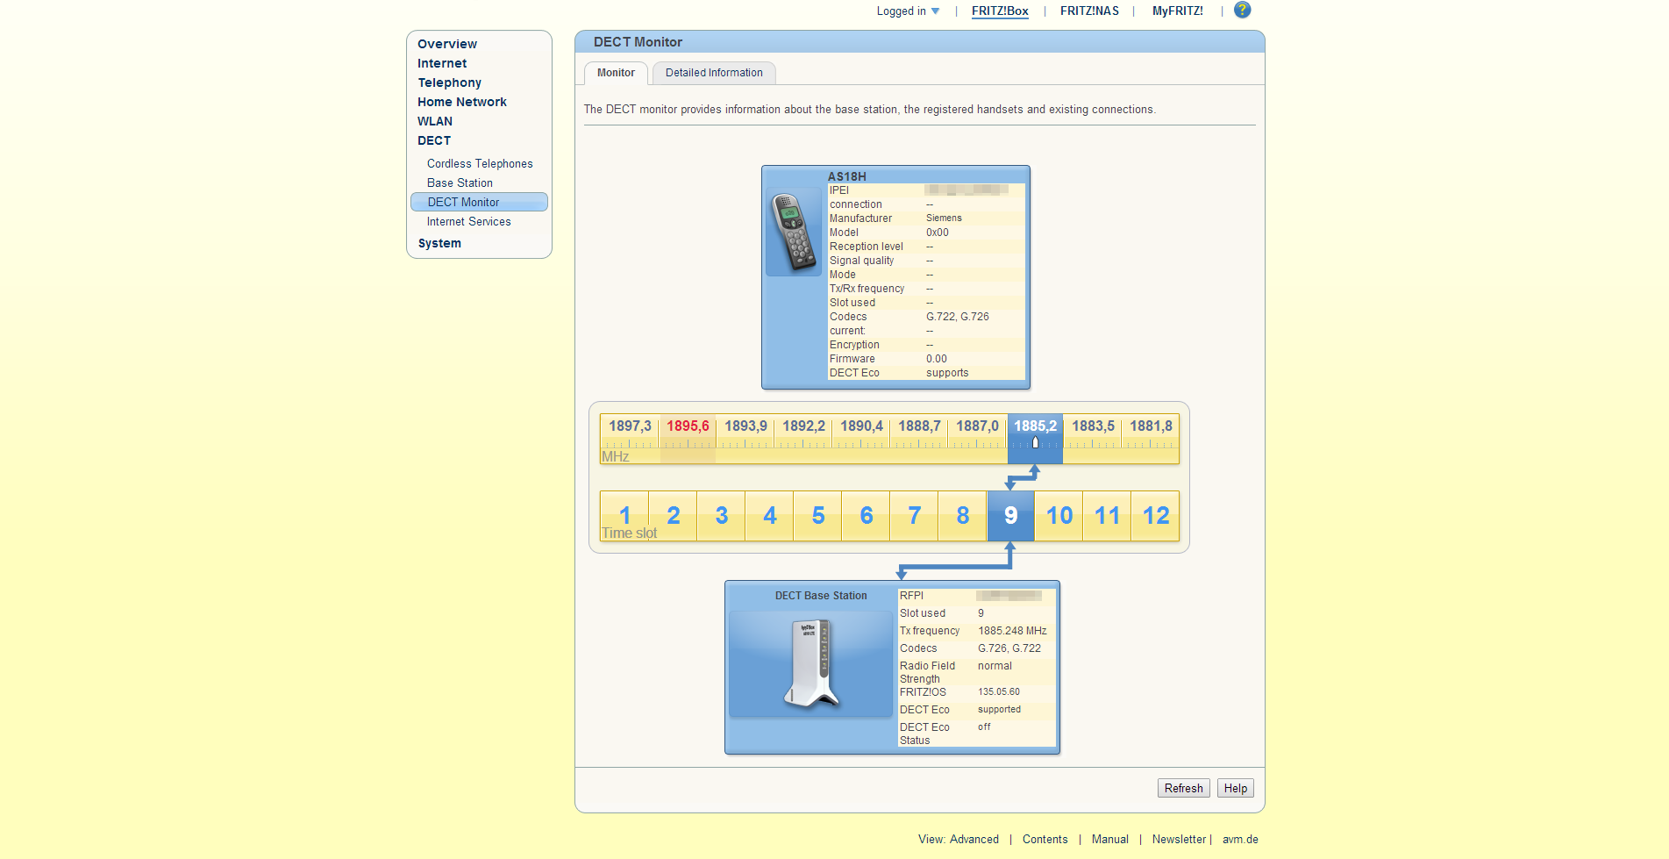
Task: Select time slot 5
Action: [817, 516]
